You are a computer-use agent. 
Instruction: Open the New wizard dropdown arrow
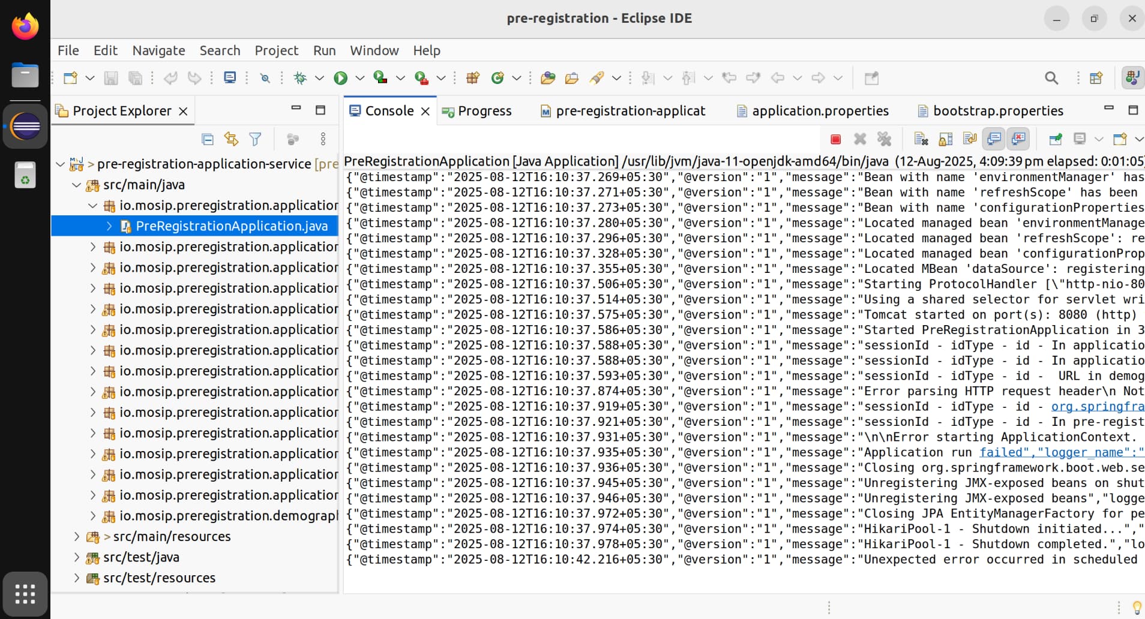click(89, 78)
